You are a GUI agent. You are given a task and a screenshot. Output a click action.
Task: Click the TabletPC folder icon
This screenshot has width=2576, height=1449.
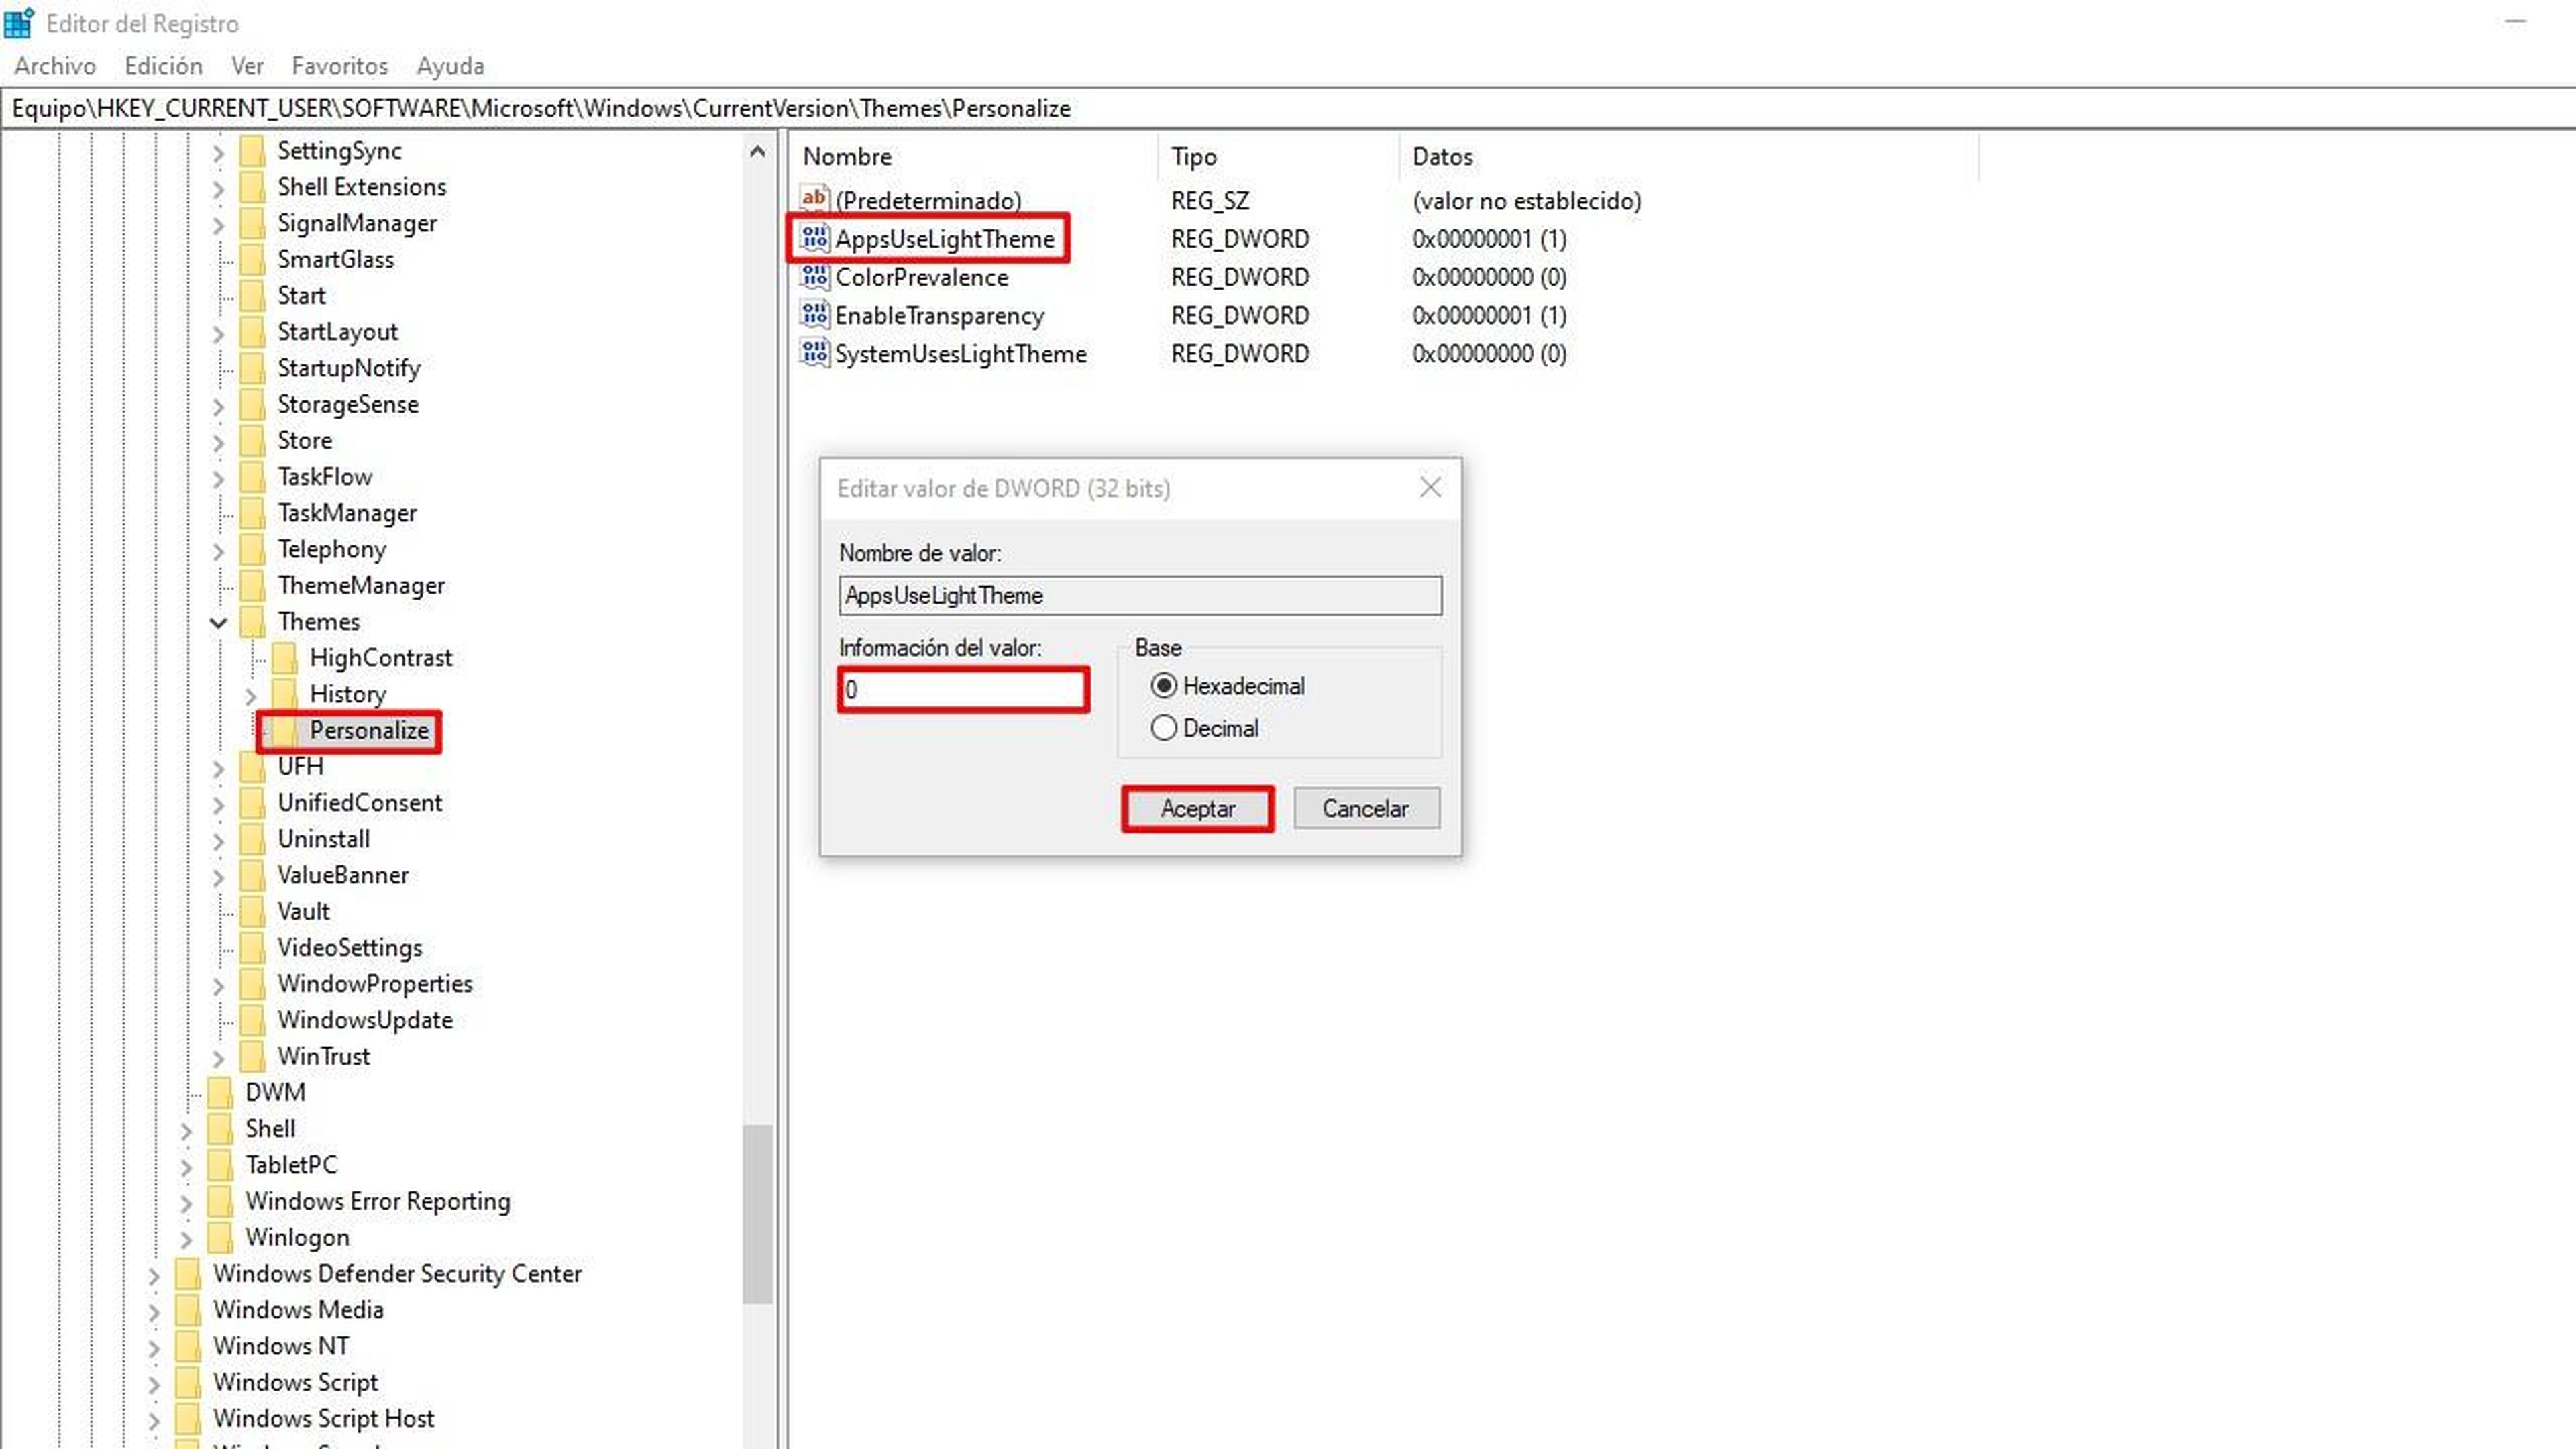[220, 1165]
